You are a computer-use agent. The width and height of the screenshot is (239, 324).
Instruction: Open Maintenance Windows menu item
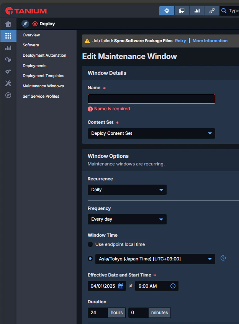click(43, 86)
